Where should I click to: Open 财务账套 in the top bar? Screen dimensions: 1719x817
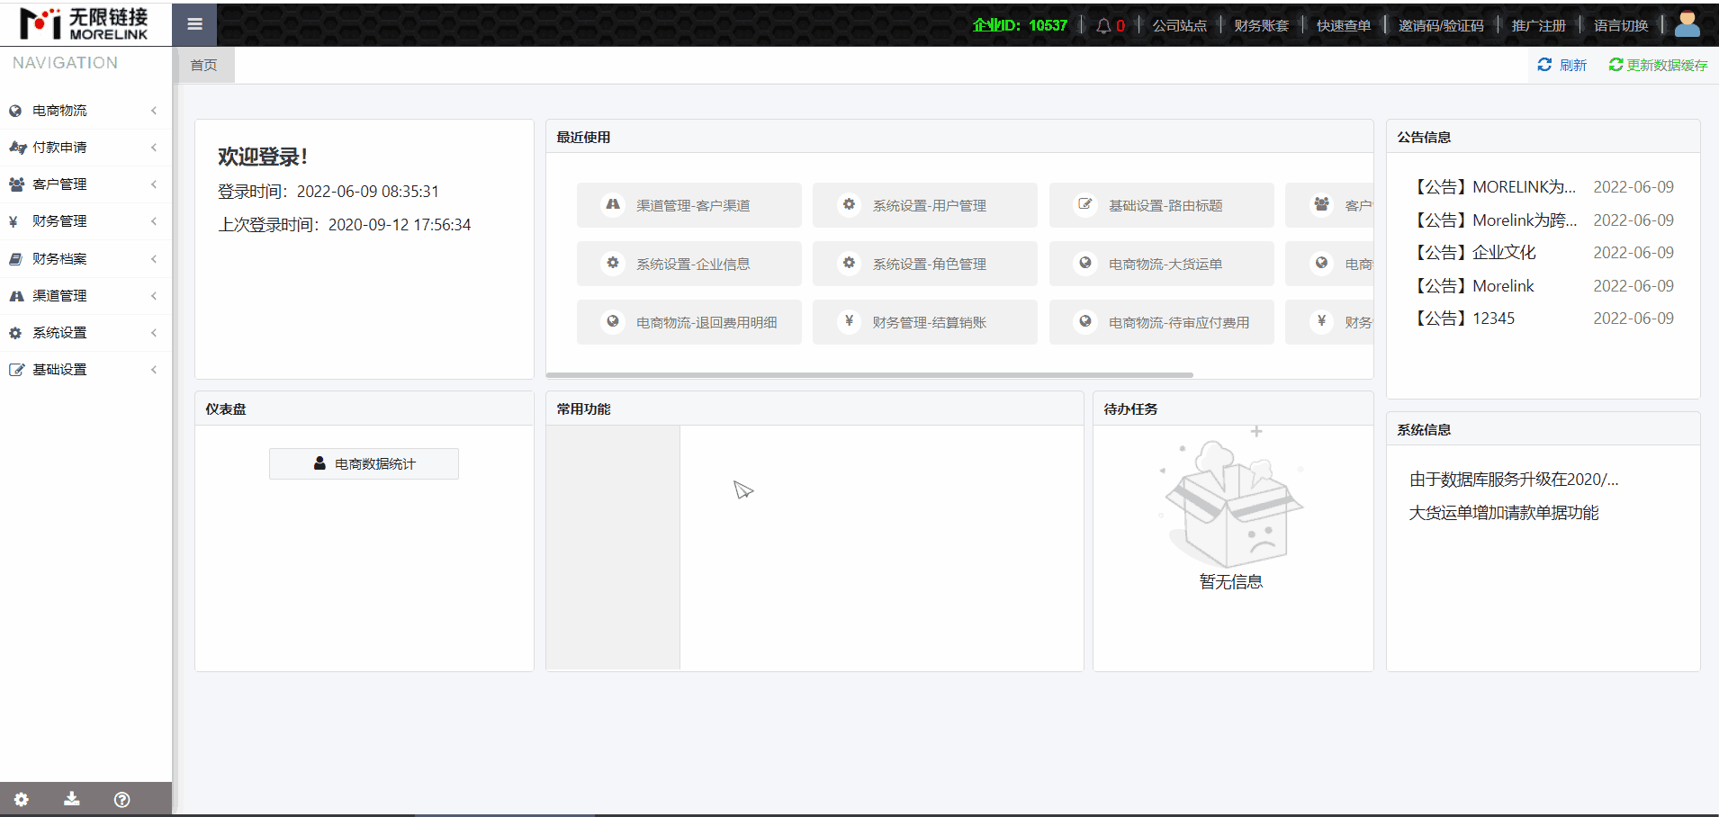(1261, 25)
